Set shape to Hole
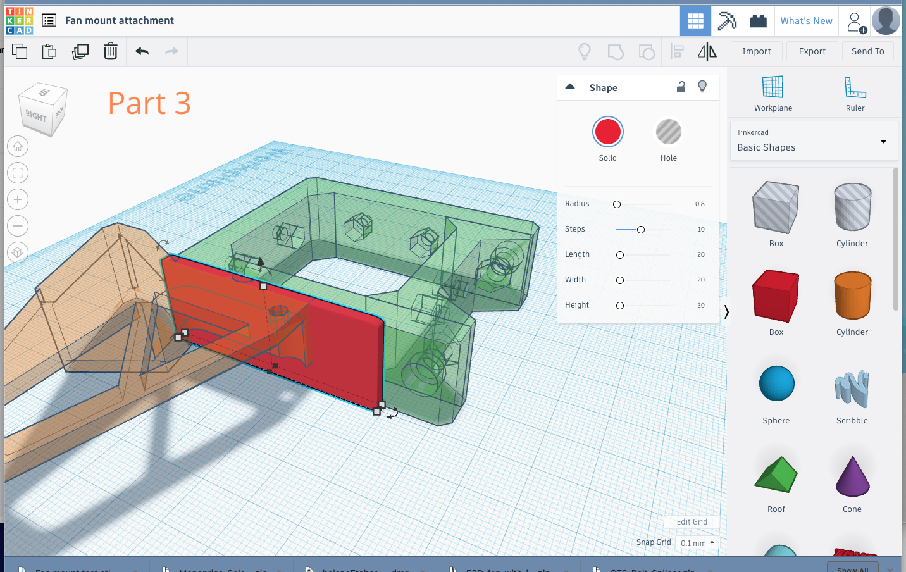 click(x=669, y=132)
